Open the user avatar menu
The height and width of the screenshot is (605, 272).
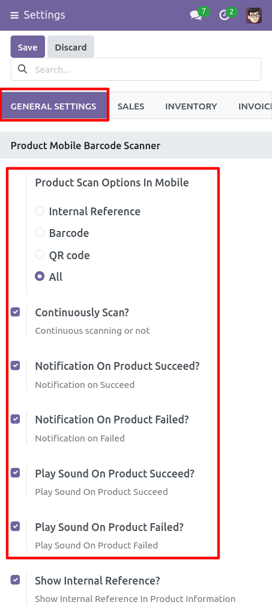click(254, 16)
